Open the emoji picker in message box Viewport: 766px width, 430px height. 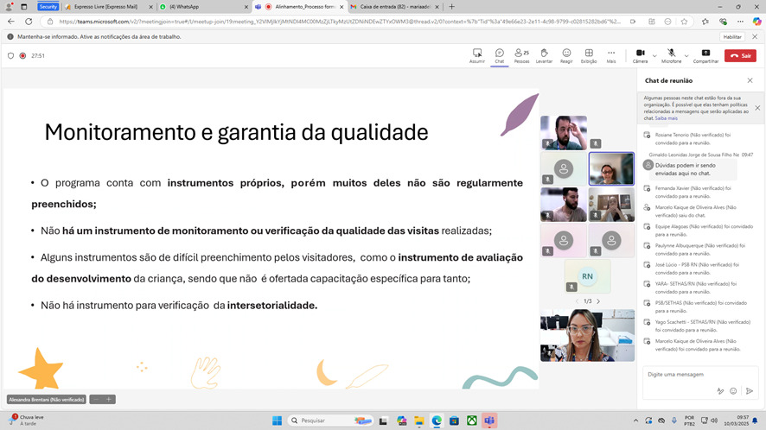coord(734,391)
